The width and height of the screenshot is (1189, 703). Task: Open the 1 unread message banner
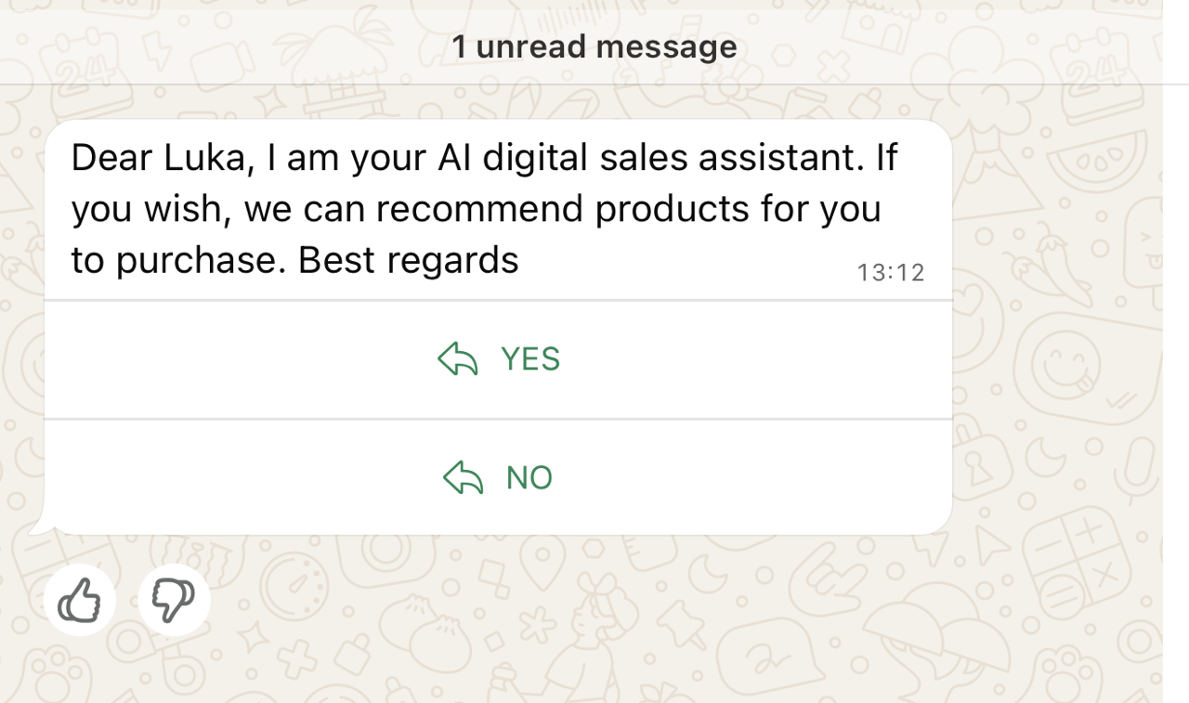click(x=594, y=46)
